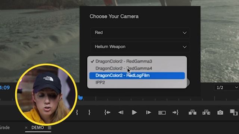Export frame with camera icon
Screen dimensions: 239x134
220,112
